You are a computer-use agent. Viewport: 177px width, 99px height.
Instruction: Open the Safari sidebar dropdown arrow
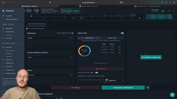pos(6,2)
